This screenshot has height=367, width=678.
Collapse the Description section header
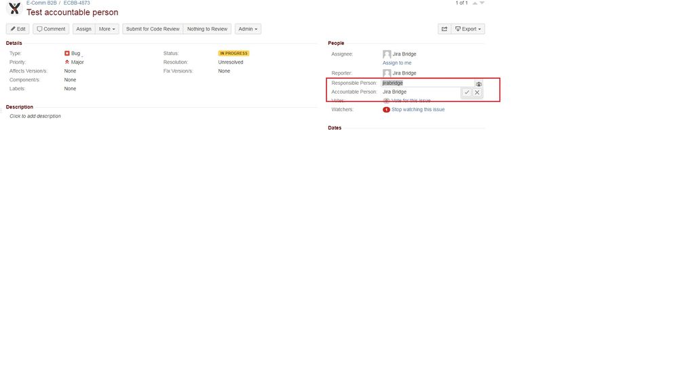pos(20,107)
